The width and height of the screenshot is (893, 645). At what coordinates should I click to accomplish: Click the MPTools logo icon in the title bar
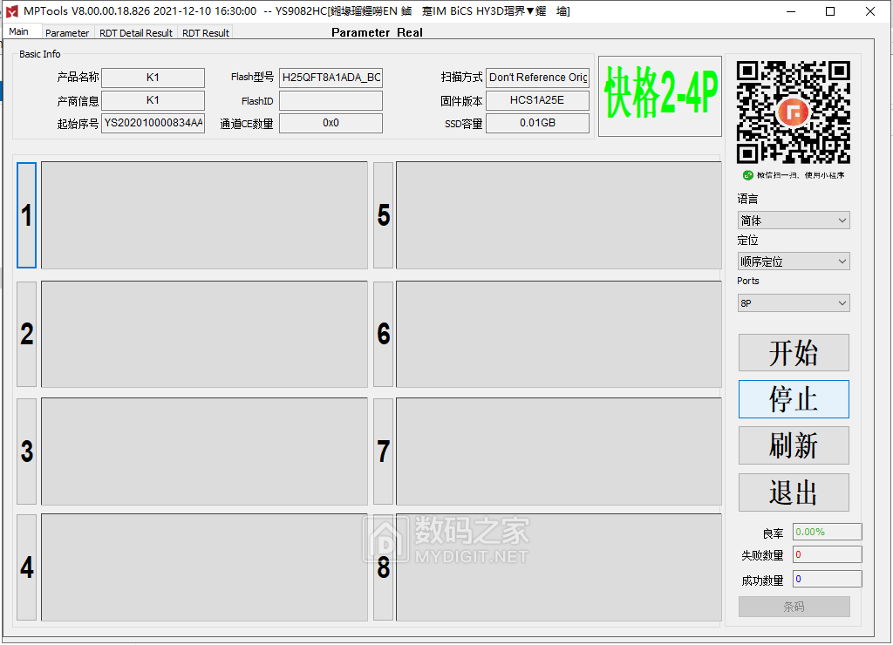[x=10, y=11]
